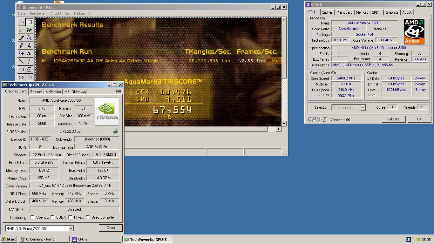The width and height of the screenshot is (434, 244).
Task: Select the Polygon shape tool
Action: click(29, 70)
